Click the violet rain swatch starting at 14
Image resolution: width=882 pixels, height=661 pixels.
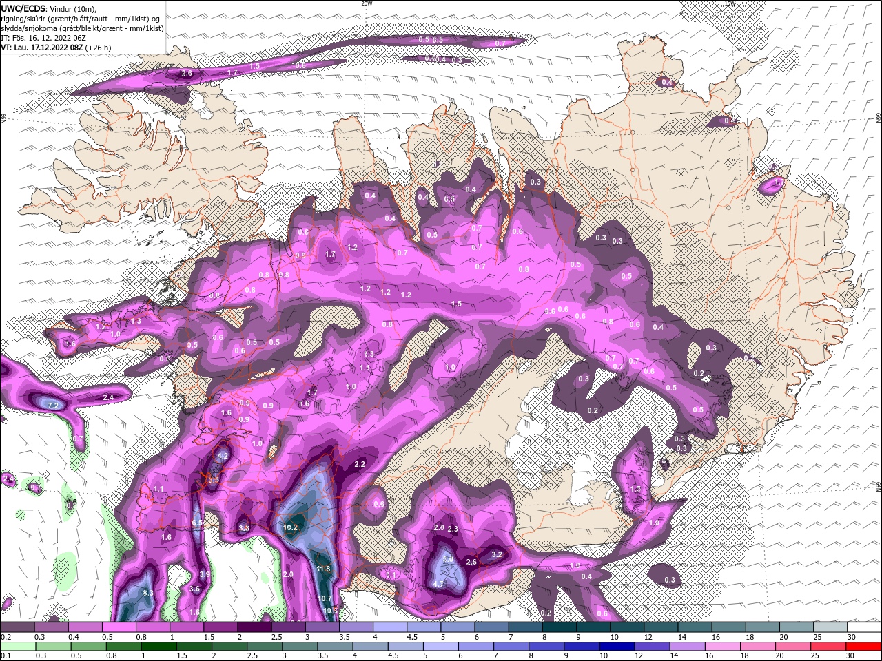click(687, 647)
